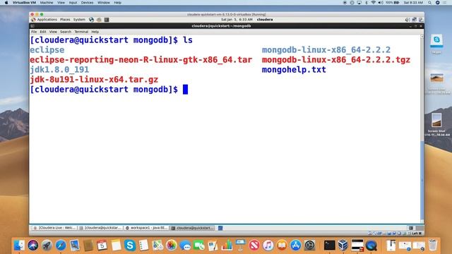The image size is (452, 254).
Task: Click the volume icon in the GNOME panel
Action: [x=408, y=20]
